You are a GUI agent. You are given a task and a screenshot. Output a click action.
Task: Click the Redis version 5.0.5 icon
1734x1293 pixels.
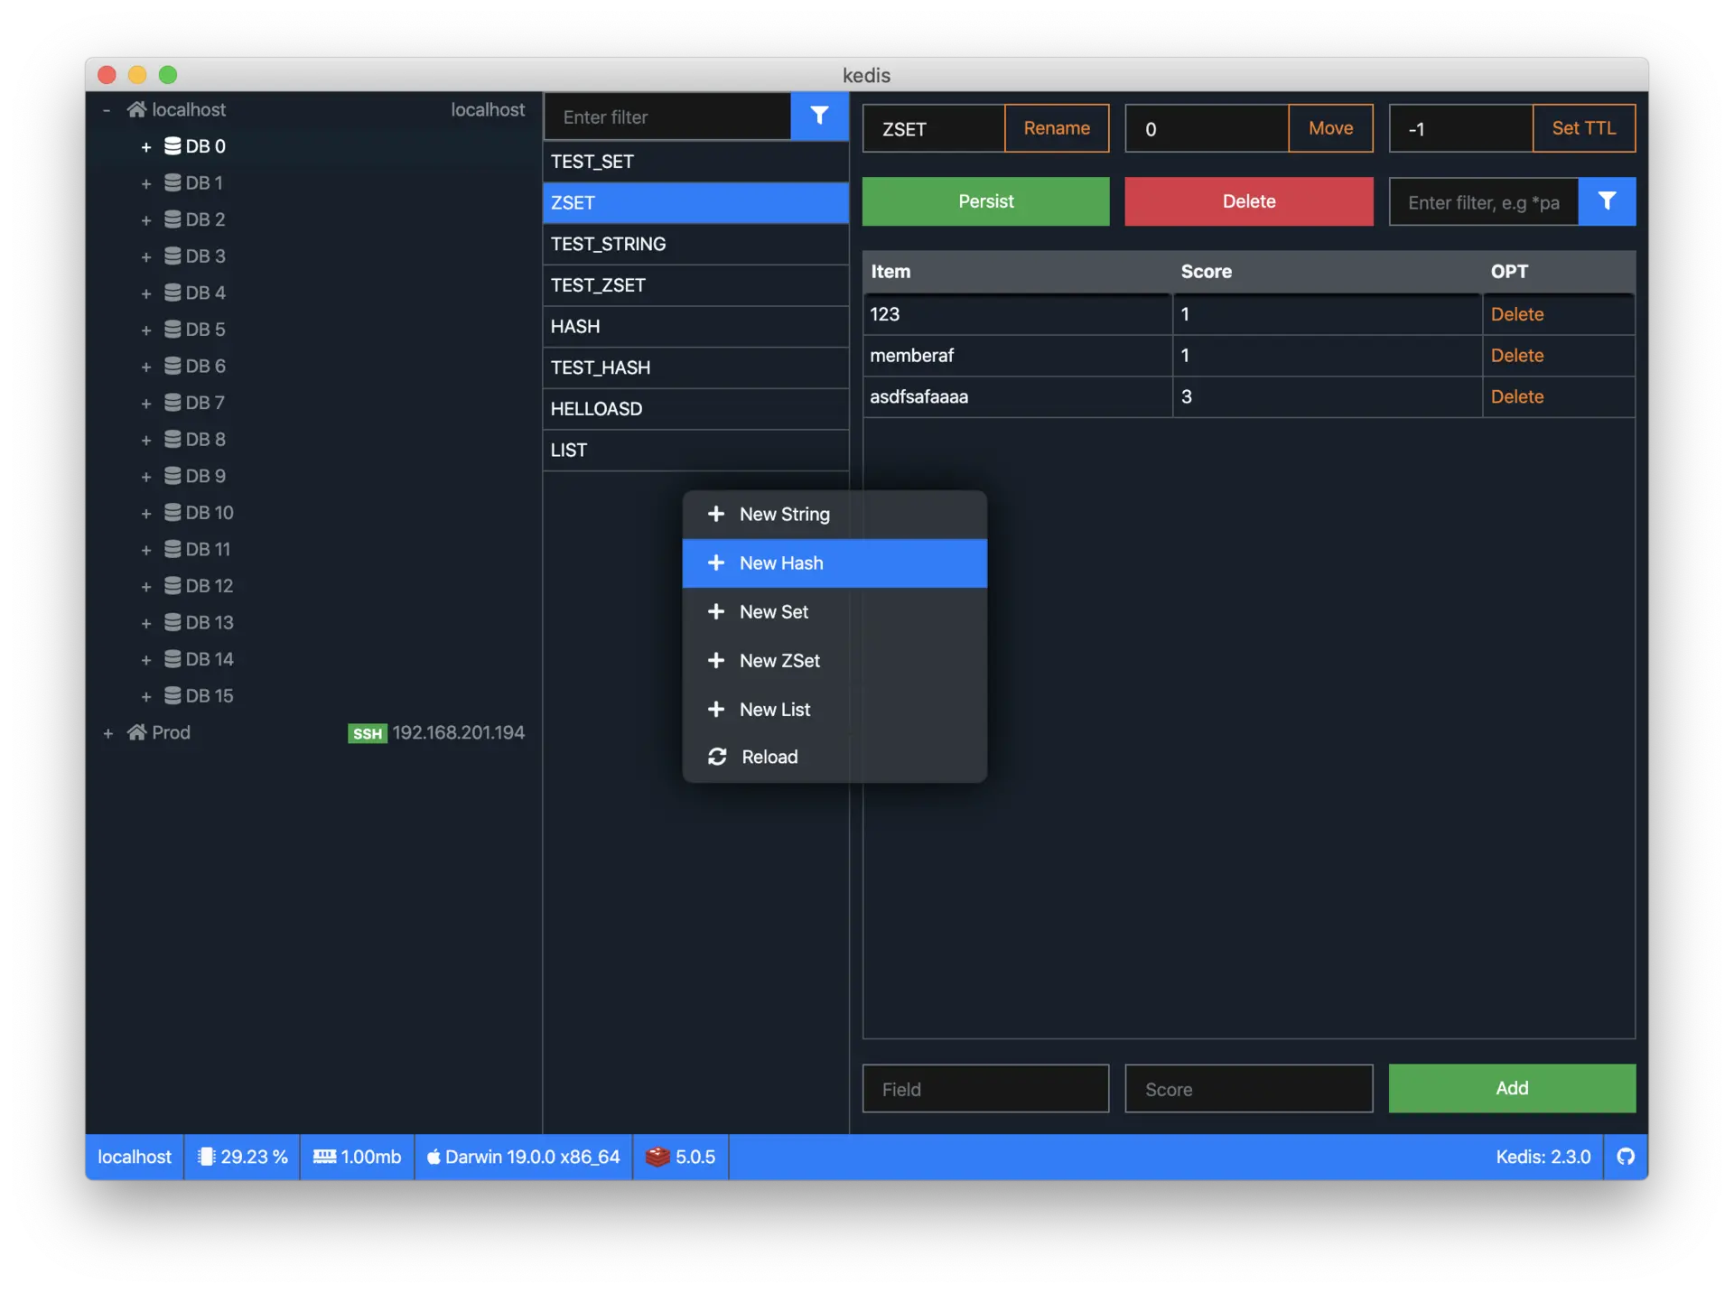click(657, 1157)
